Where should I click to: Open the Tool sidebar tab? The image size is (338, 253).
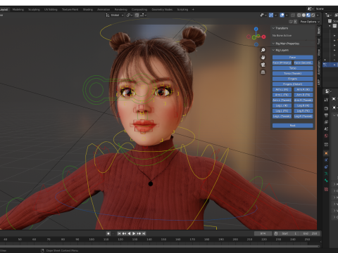tap(319, 41)
